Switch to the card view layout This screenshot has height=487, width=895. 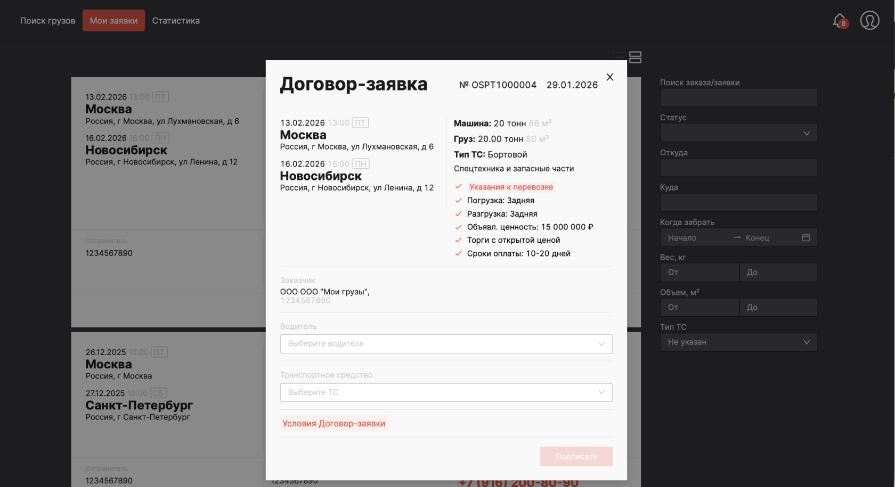click(635, 57)
